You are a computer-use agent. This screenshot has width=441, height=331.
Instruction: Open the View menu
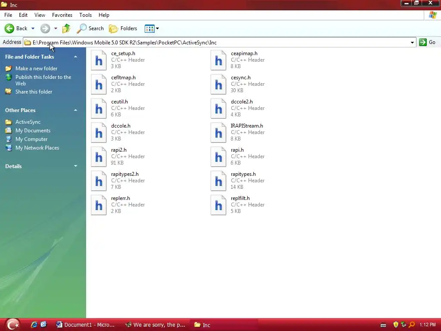(x=40, y=15)
